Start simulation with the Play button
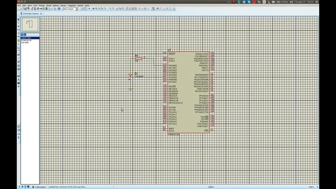 pos(19,187)
